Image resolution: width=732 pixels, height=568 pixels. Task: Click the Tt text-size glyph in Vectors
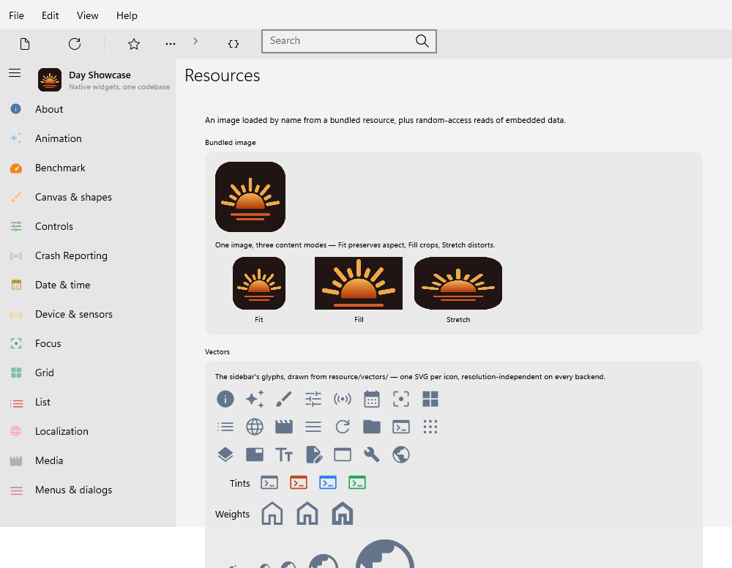[284, 455]
